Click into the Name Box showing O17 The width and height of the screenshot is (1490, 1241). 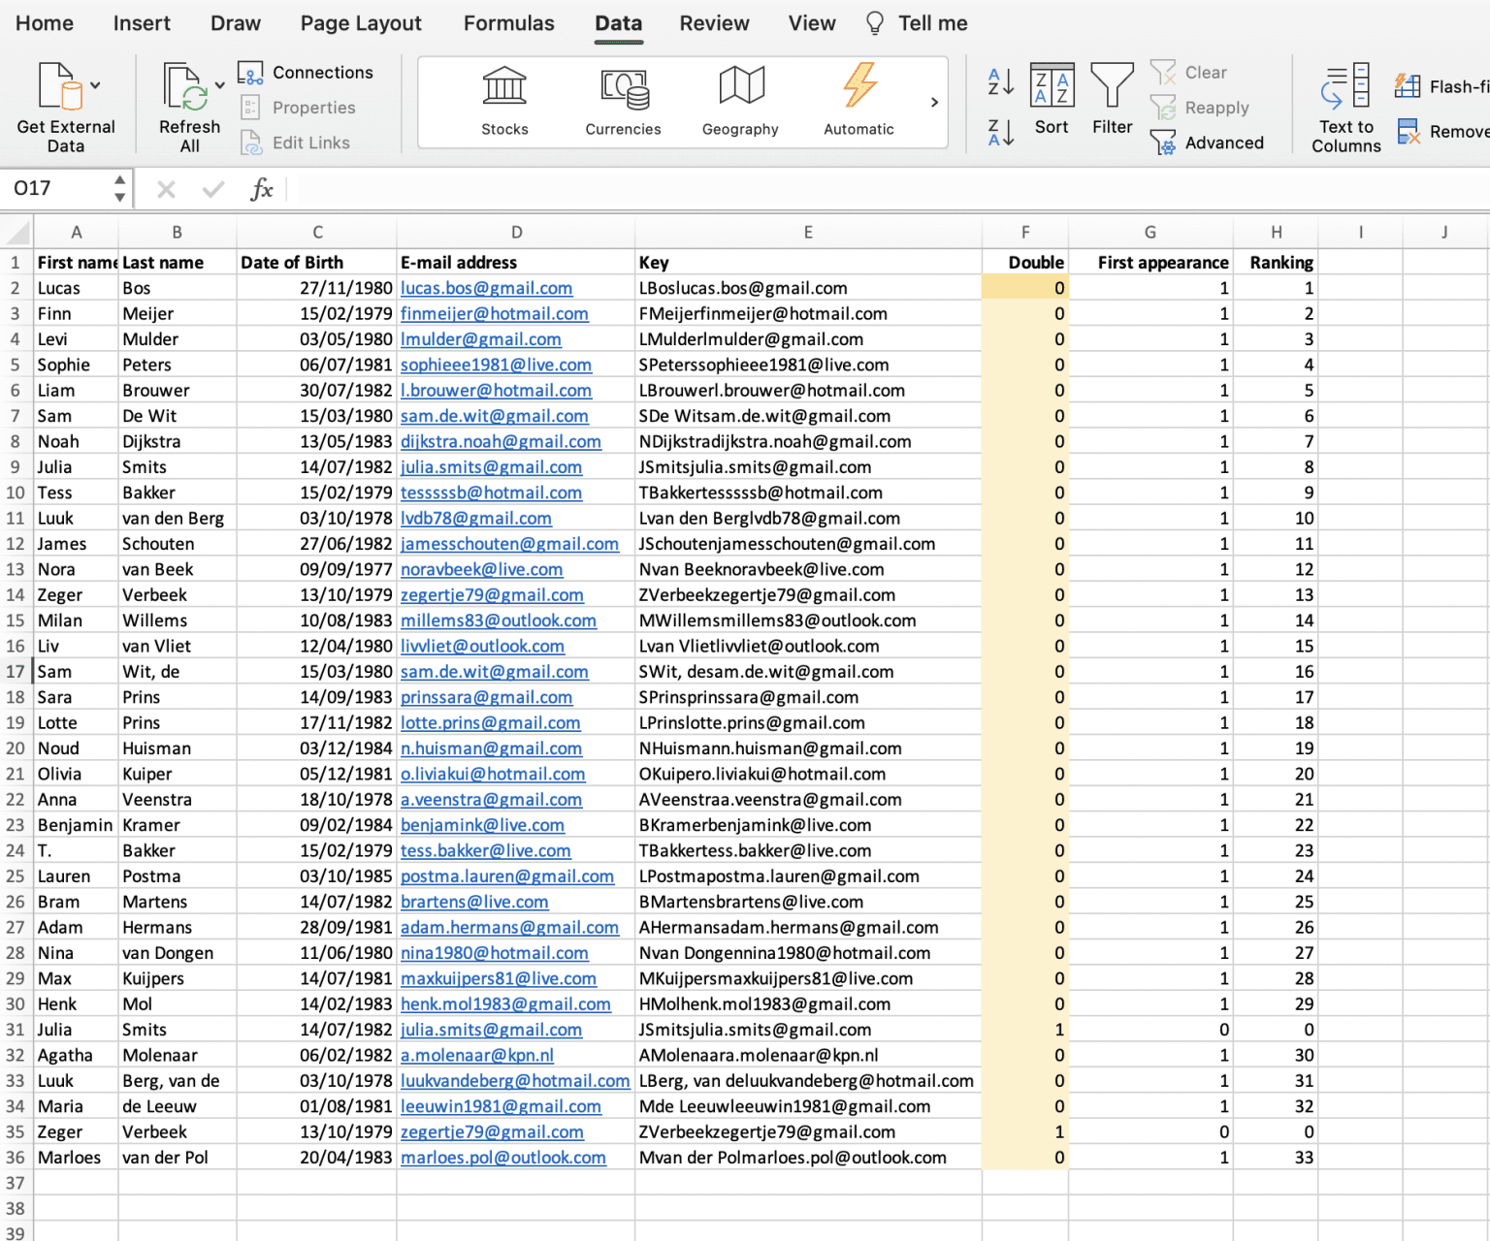58,188
